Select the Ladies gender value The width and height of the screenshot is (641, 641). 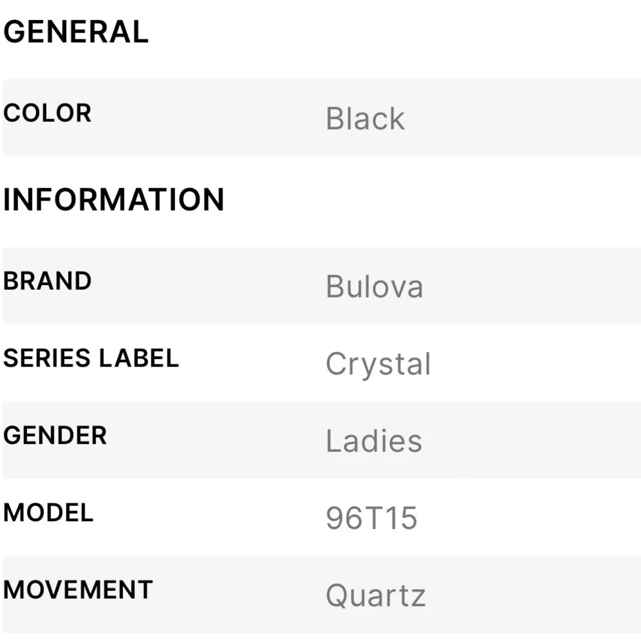point(374,441)
